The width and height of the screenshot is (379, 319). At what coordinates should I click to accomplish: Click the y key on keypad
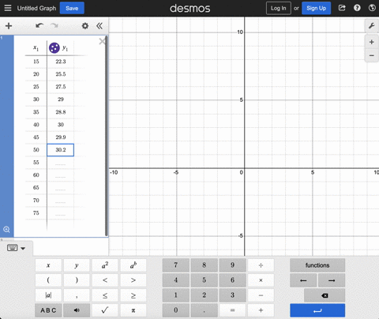pos(77,265)
